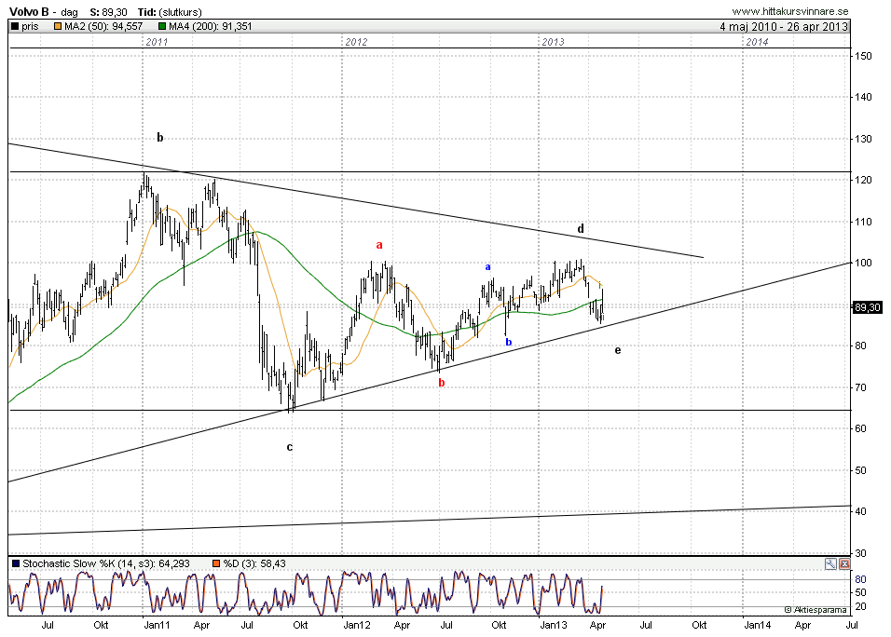
Task: Click the orange MA2 (50) legend swatch
Action: pyautogui.click(x=58, y=26)
